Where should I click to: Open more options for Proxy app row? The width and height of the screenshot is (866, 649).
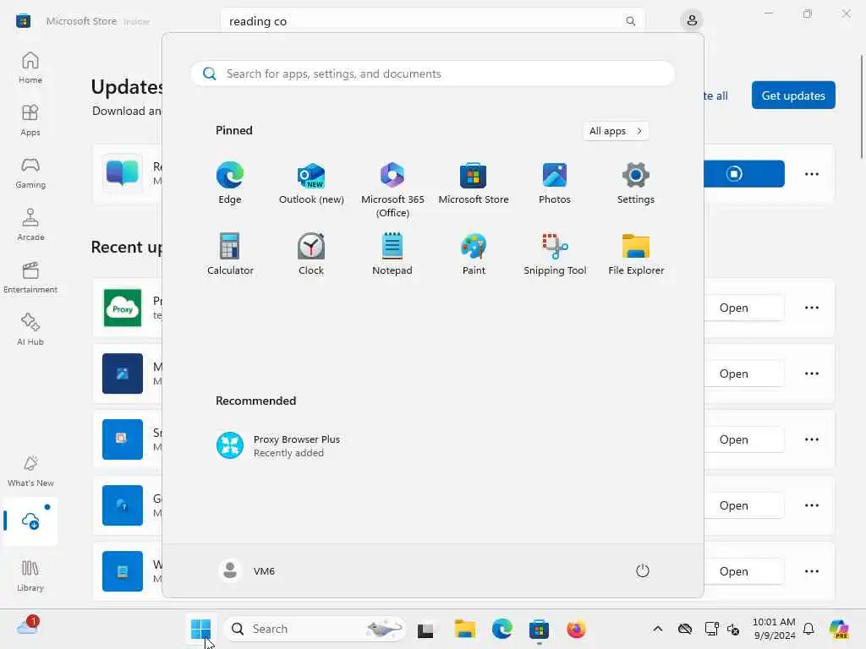(811, 308)
